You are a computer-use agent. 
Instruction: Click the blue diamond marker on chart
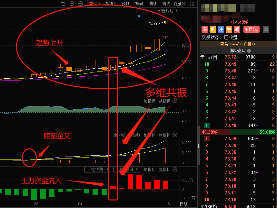click(x=139, y=16)
